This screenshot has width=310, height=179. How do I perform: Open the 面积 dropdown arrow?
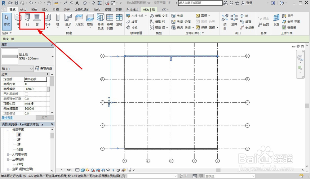pos(209,16)
